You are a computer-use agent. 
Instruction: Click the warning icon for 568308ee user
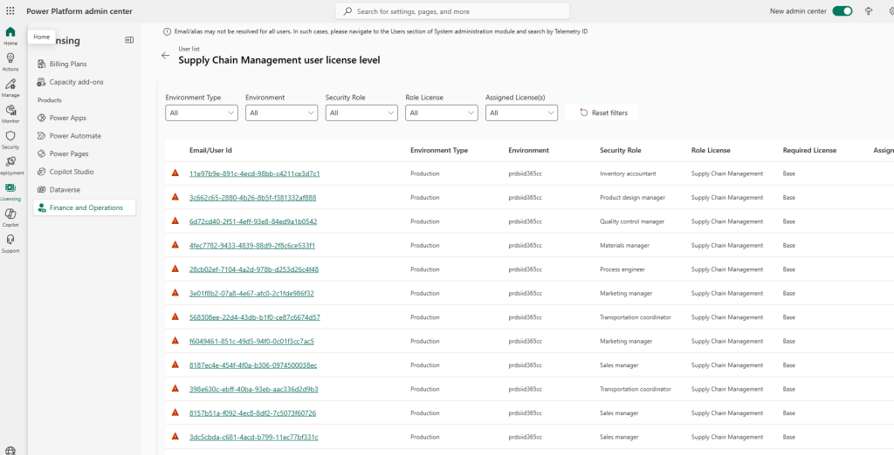point(175,316)
